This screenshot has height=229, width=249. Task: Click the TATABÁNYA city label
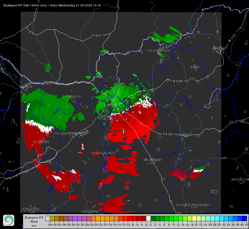click(x=72, y=96)
